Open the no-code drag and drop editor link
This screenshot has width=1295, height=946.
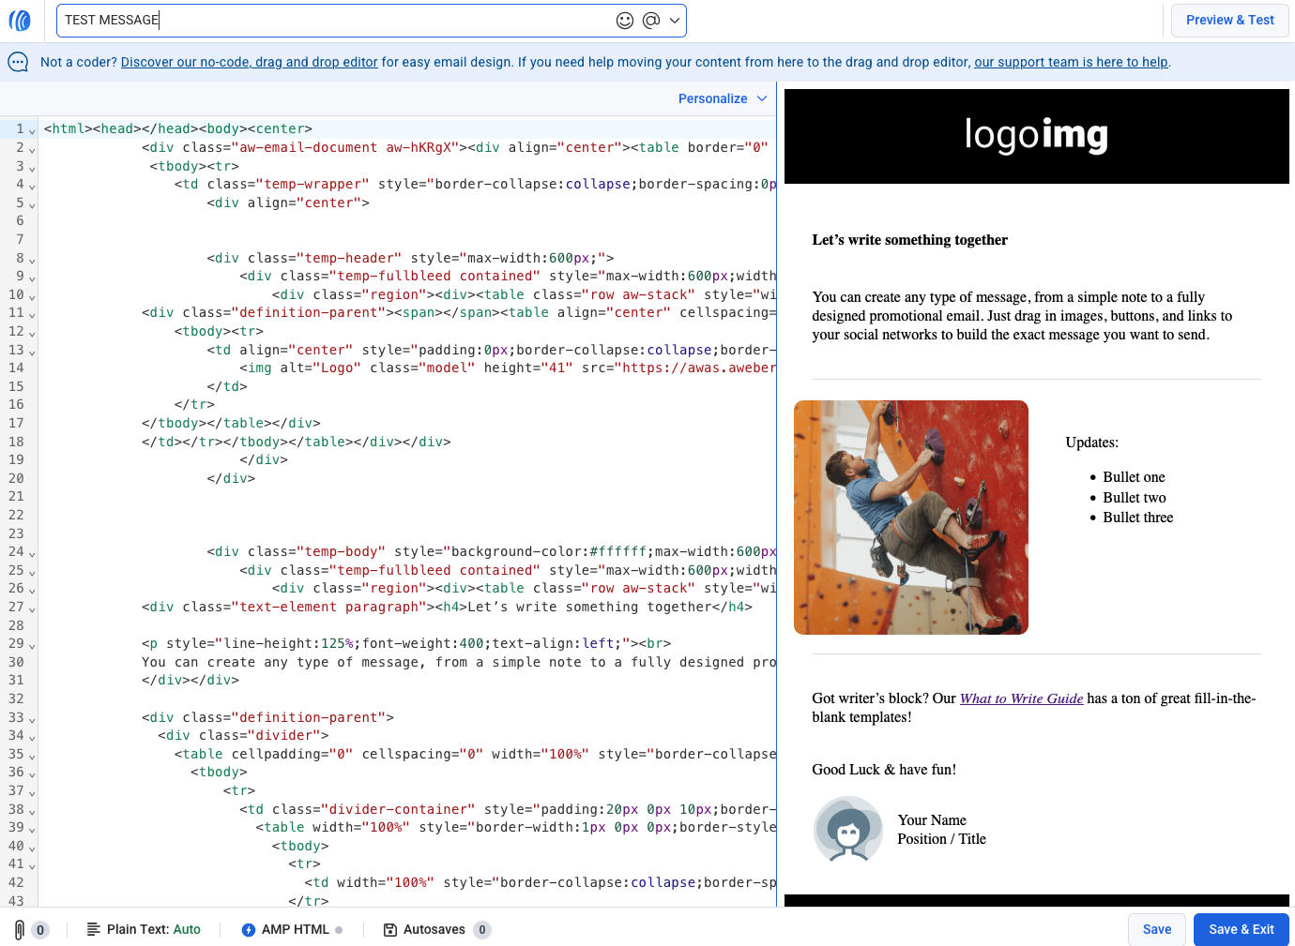click(x=249, y=63)
